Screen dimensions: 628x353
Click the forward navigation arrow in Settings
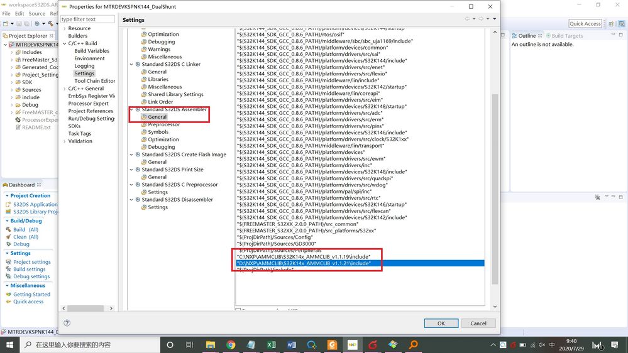pyautogui.click(x=481, y=19)
